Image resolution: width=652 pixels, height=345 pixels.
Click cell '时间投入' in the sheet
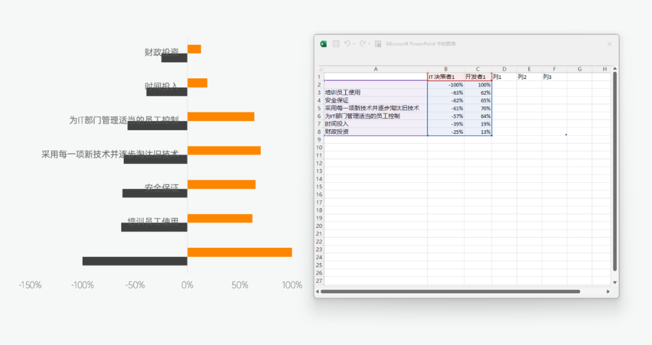[376, 124]
